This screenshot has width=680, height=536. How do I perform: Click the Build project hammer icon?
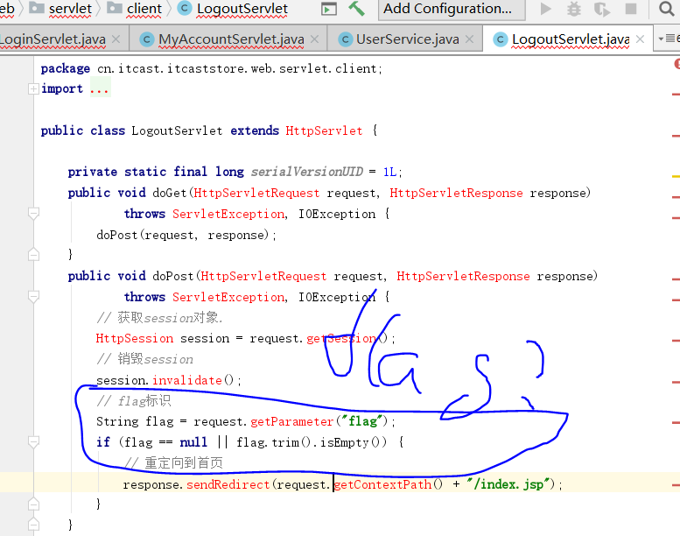tap(356, 8)
